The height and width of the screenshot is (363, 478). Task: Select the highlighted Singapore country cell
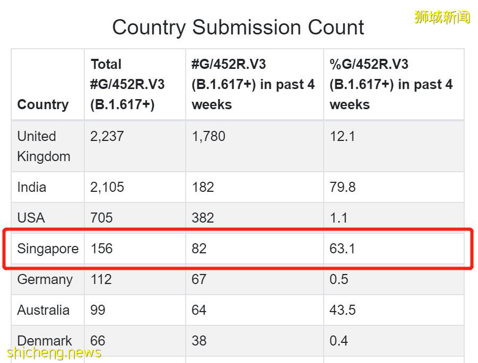pos(48,249)
